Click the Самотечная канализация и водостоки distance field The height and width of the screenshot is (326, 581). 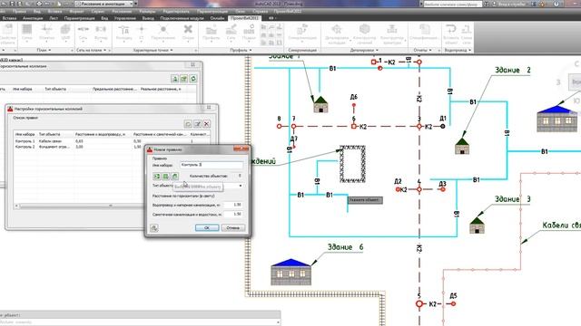pos(233,214)
